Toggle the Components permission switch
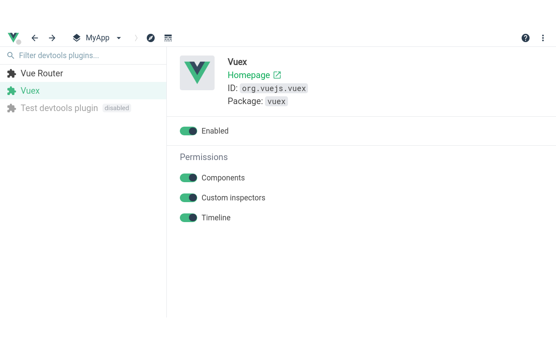 tap(189, 178)
